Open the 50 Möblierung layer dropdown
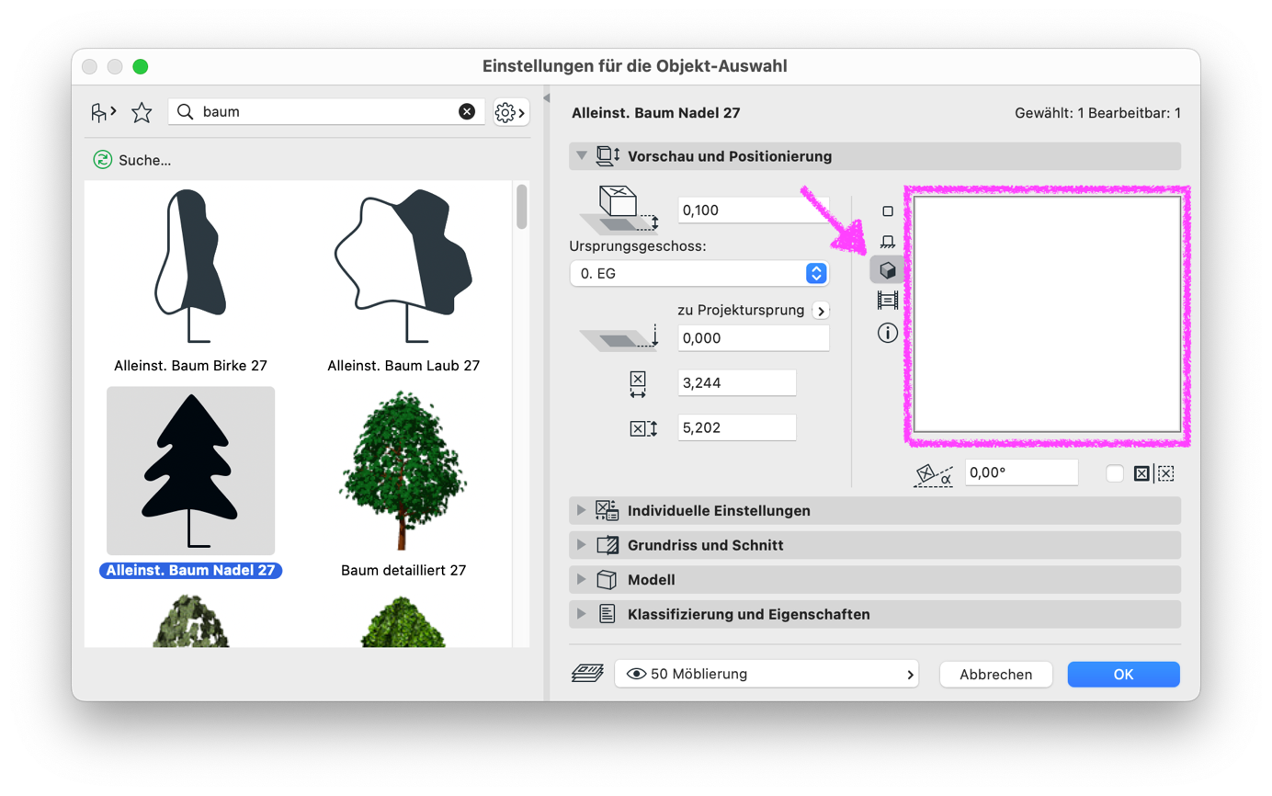Image resolution: width=1272 pixels, height=796 pixels. point(767,674)
